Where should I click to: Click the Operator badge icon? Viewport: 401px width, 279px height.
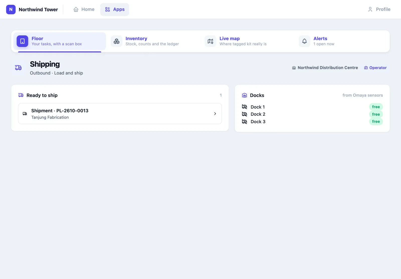(x=366, y=68)
